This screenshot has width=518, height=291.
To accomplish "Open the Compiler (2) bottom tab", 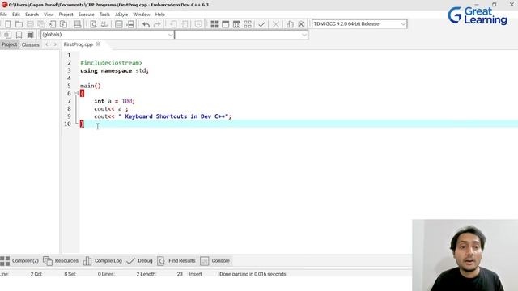I will tap(19, 261).
